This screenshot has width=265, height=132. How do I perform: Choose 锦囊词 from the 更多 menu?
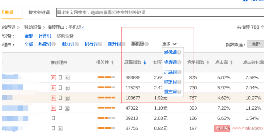[x=170, y=62]
